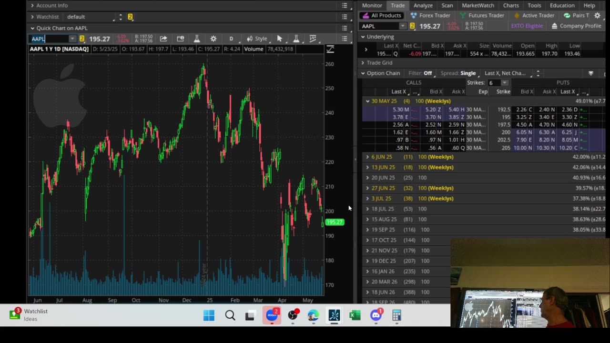This screenshot has height=343, width=610.
Task: Select the pointer drawing tool
Action: coord(280,39)
